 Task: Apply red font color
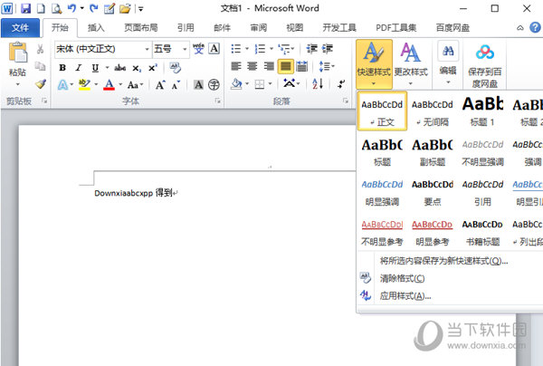(109, 84)
